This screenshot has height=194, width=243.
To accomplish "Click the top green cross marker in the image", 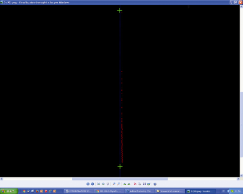I will pyautogui.click(x=120, y=11).
